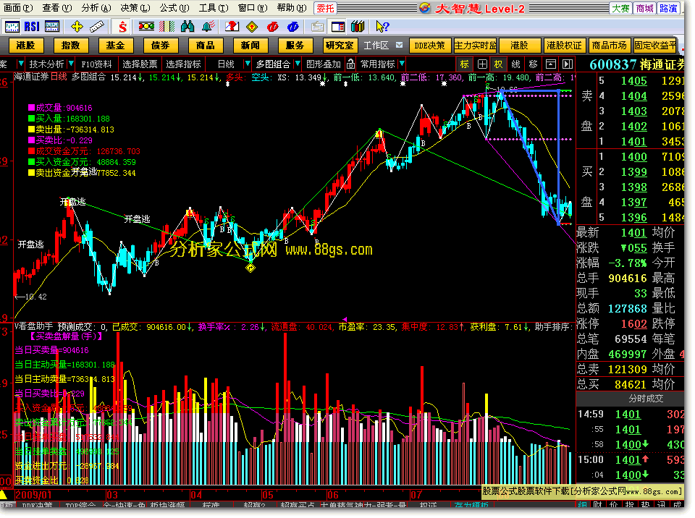Click the 指数 index button
This screenshot has height=518, width=695.
[70, 45]
